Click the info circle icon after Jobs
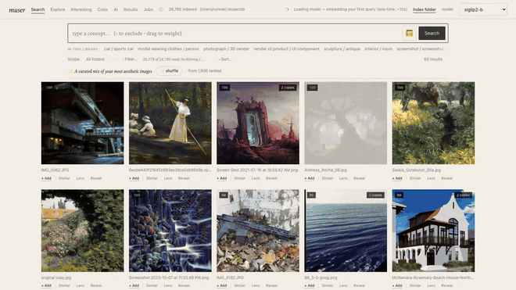 (x=160, y=9)
